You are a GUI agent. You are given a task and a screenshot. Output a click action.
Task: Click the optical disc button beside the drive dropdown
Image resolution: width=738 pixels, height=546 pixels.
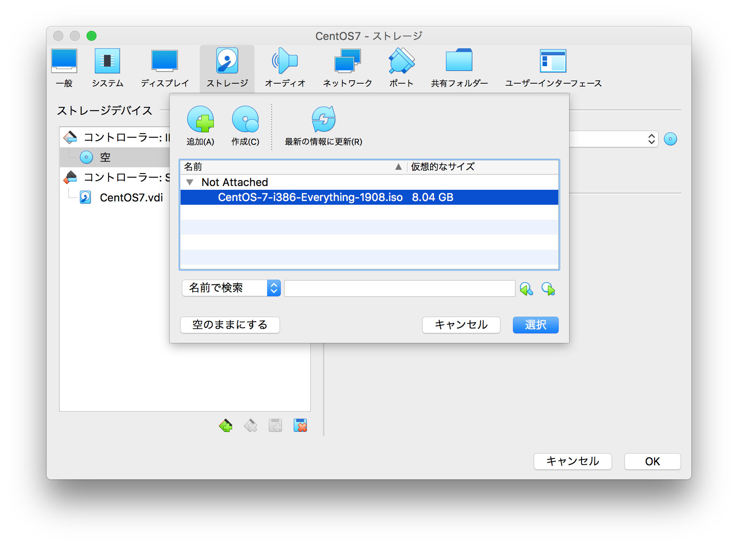point(671,139)
